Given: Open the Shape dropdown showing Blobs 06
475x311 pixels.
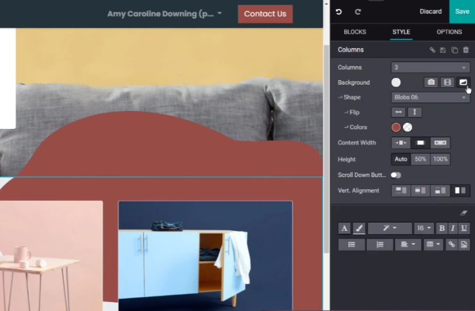Looking at the screenshot, I should (431, 97).
